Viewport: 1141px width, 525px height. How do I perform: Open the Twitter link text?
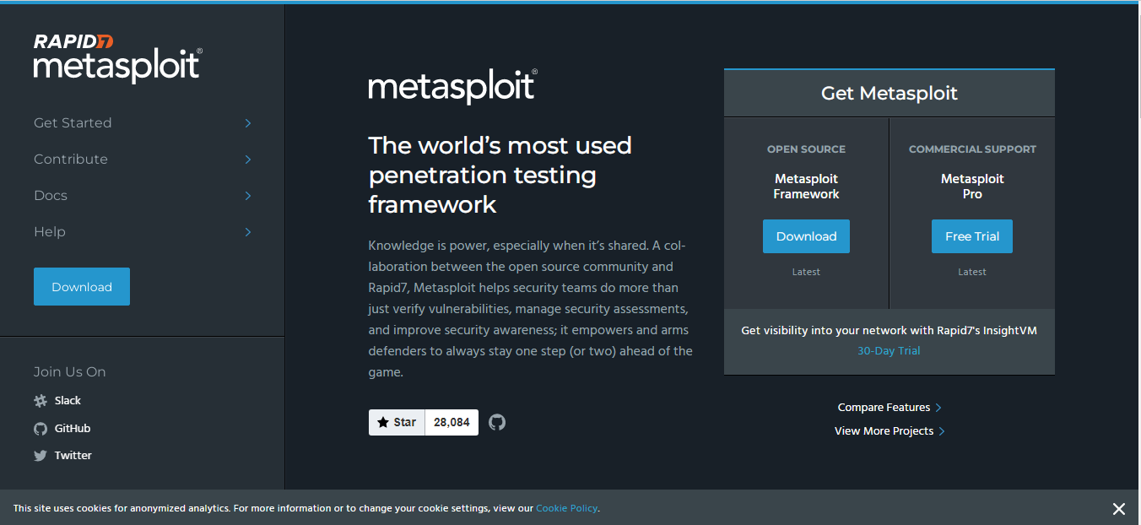coord(73,456)
